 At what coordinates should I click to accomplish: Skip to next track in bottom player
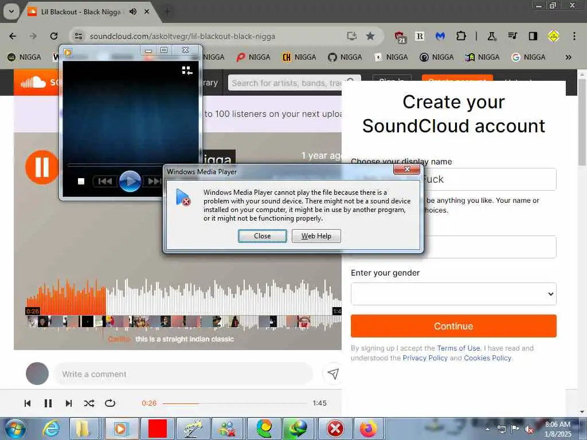pyautogui.click(x=69, y=403)
